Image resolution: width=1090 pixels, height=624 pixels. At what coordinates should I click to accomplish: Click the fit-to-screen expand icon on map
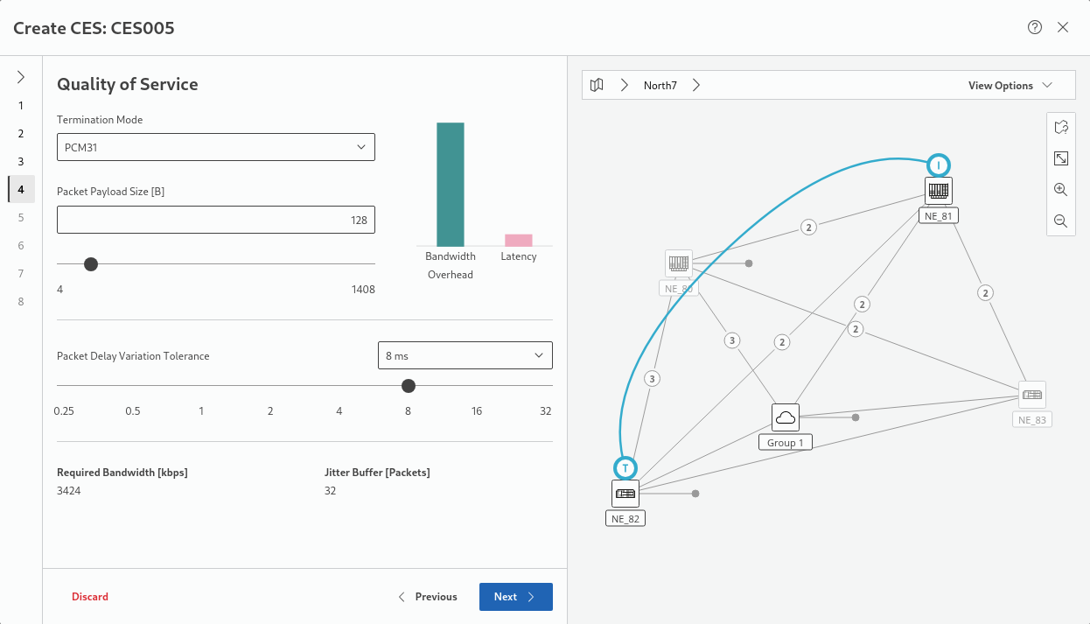pos(1060,158)
